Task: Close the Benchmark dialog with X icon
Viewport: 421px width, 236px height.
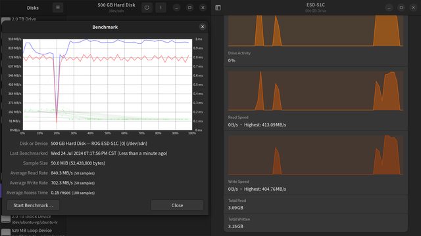Action: [x=203, y=27]
